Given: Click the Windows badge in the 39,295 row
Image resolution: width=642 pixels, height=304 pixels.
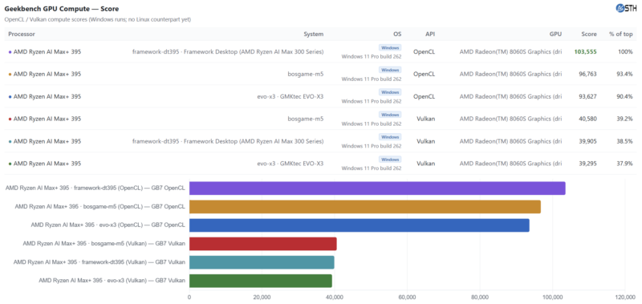Looking at the screenshot, I should coord(390,159).
